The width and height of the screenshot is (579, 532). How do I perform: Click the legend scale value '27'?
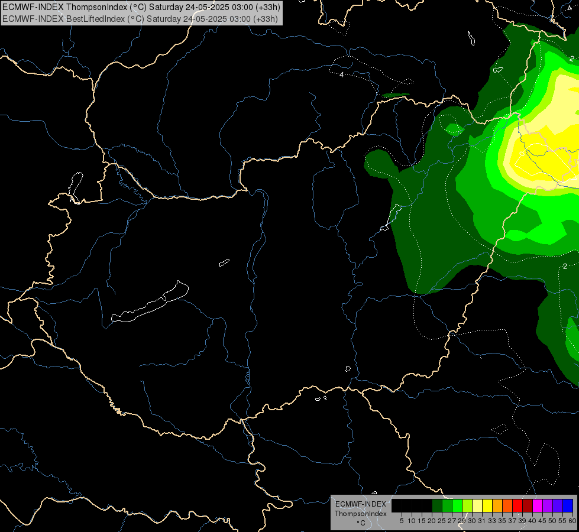[x=452, y=521]
